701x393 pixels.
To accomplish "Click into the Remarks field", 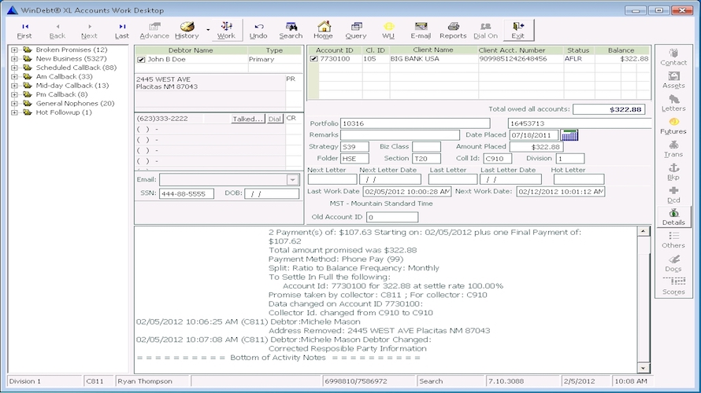I will coord(399,134).
